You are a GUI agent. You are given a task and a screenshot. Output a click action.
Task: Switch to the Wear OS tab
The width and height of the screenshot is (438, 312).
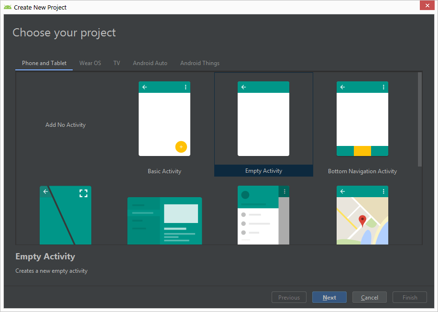coord(90,63)
